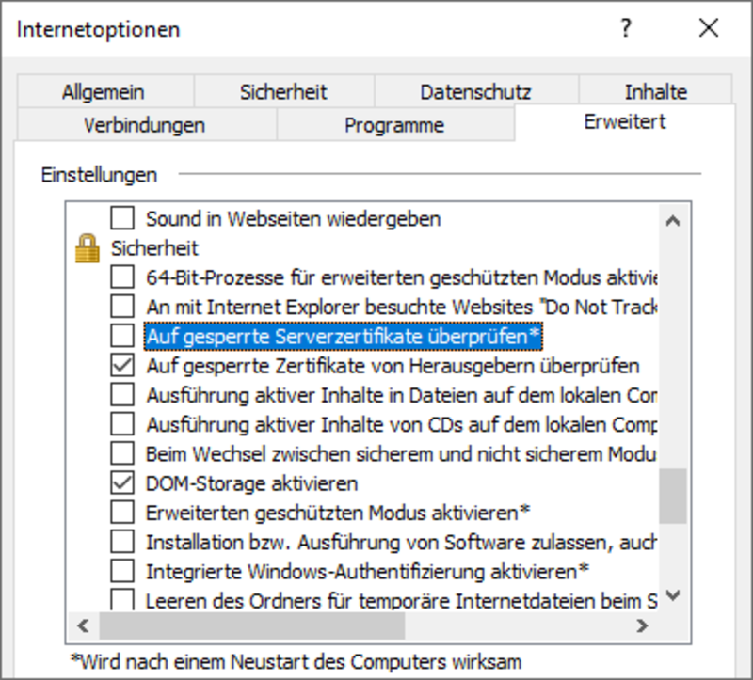
Task: Check Auf gesperrte Serverzertifikate überprüfen
Action: (123, 336)
